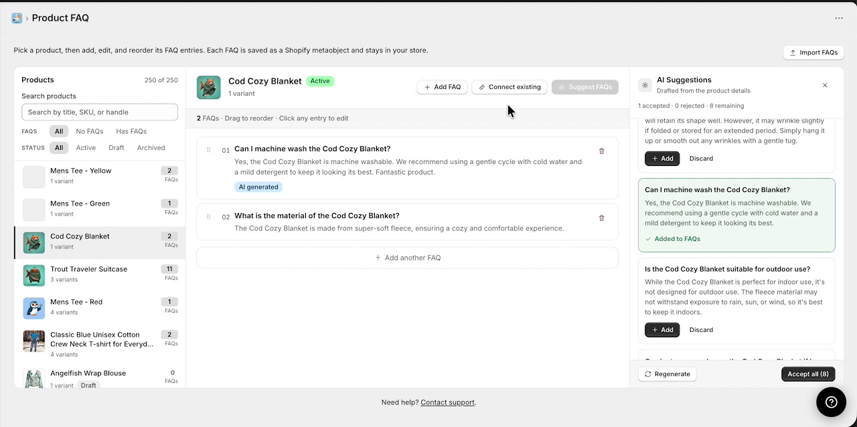Image resolution: width=857 pixels, height=427 pixels.
Task: Delete the material FAQ entry
Action: (601, 218)
